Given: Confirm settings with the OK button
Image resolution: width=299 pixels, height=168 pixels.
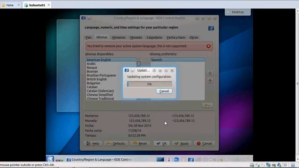Looking at the screenshot, I should [162, 143].
